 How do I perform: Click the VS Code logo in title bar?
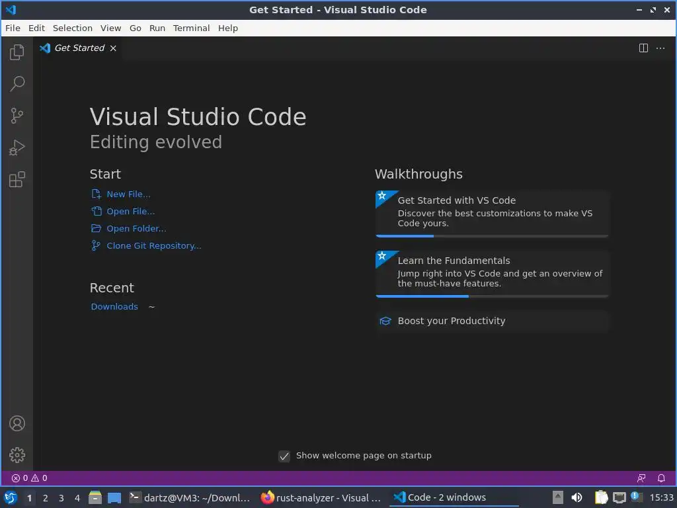pos(11,9)
